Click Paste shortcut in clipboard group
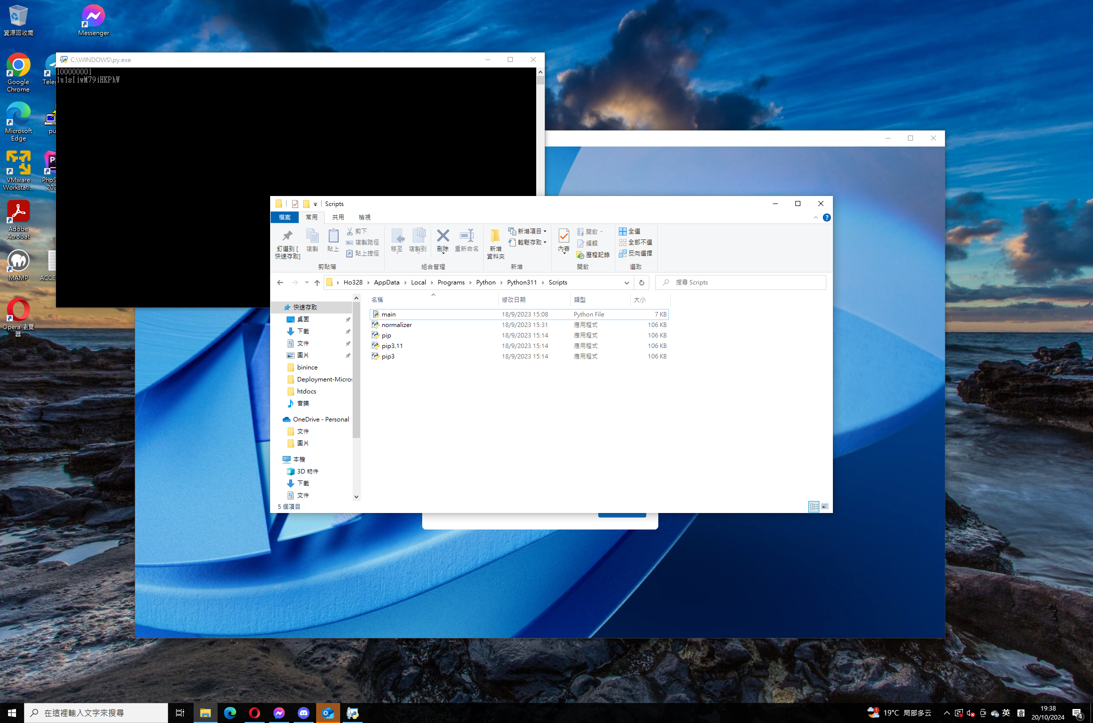Viewport: 1093px width, 723px height. coord(362,253)
